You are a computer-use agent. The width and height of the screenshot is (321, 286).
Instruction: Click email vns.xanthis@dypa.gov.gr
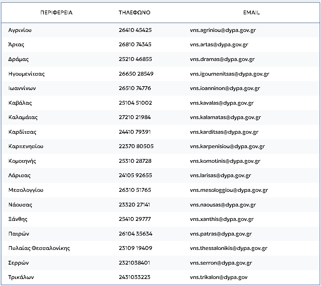pyautogui.click(x=222, y=219)
